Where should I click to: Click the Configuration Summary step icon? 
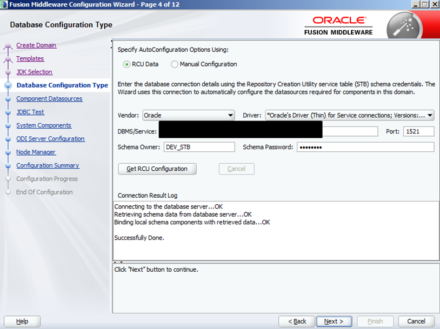[x=8, y=166]
